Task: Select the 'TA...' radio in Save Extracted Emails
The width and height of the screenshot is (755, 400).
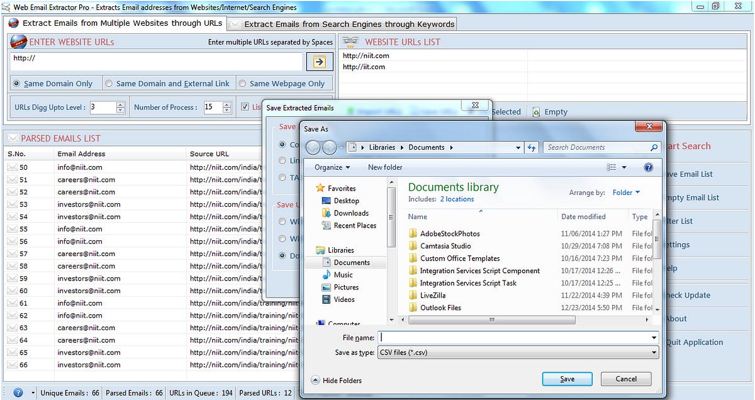Action: 282,177
